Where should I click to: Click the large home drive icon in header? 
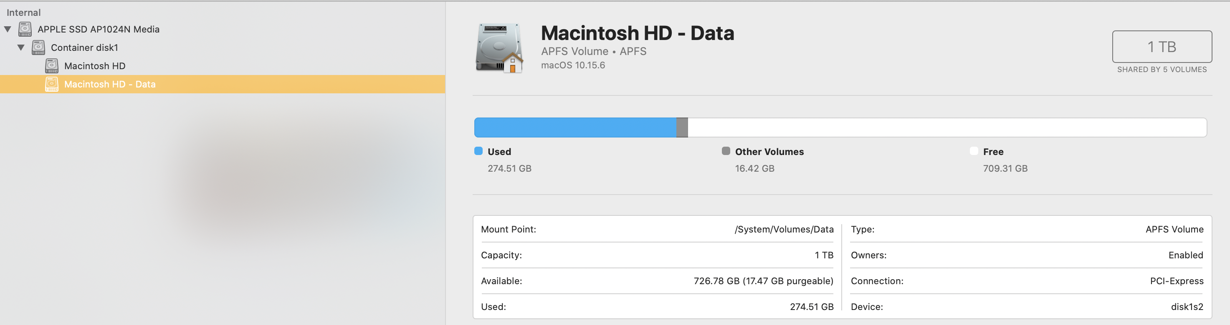click(499, 47)
